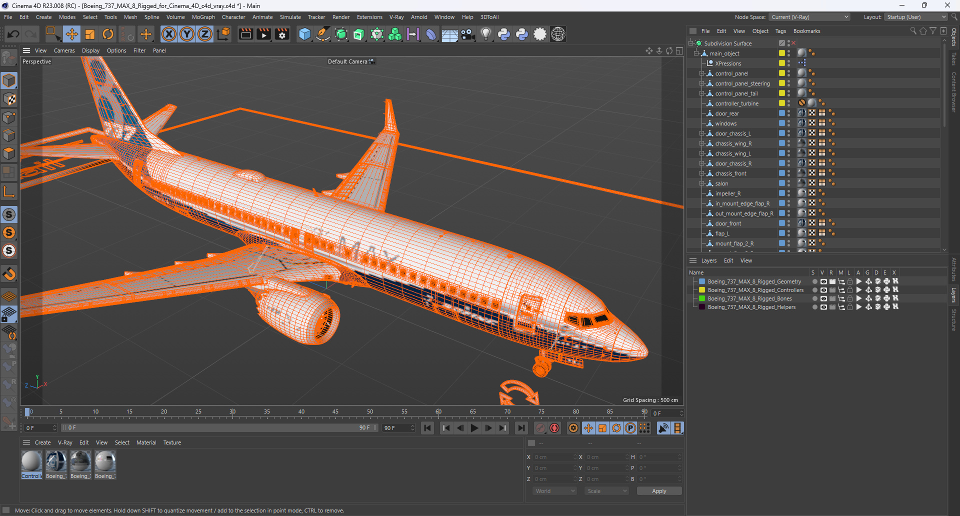Open the Simulate menu
The height and width of the screenshot is (516, 960).
click(x=290, y=17)
